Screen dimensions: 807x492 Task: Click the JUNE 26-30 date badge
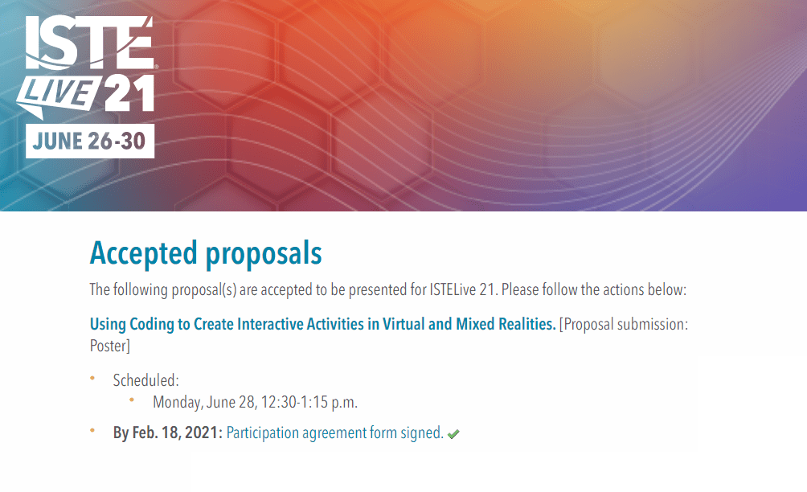click(x=89, y=141)
